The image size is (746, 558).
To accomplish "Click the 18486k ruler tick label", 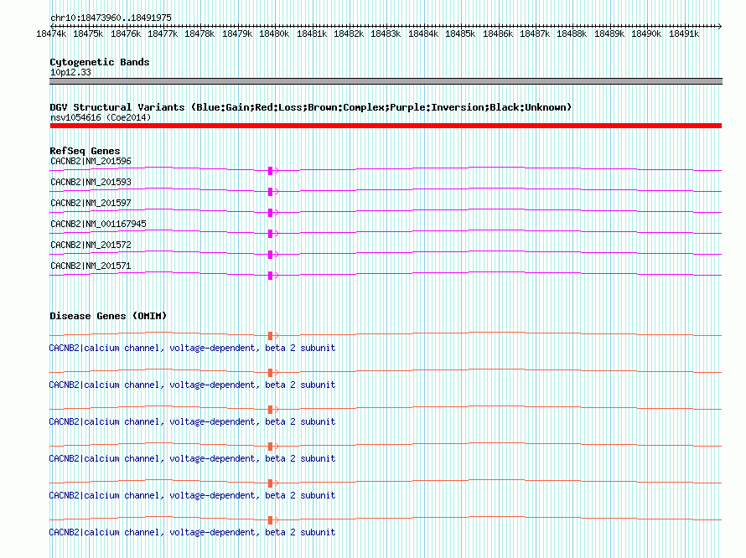I will (498, 34).
